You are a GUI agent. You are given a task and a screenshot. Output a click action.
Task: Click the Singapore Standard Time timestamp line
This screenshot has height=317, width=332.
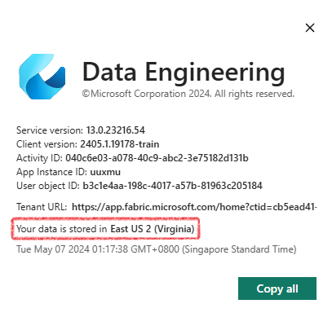click(157, 249)
